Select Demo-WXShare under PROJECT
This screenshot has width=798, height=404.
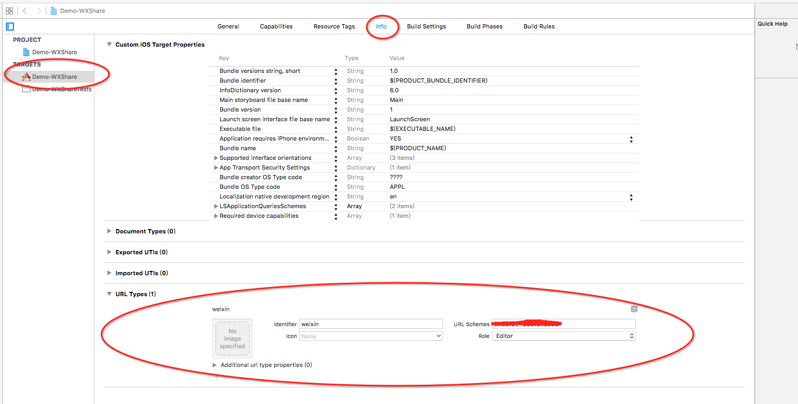54,52
